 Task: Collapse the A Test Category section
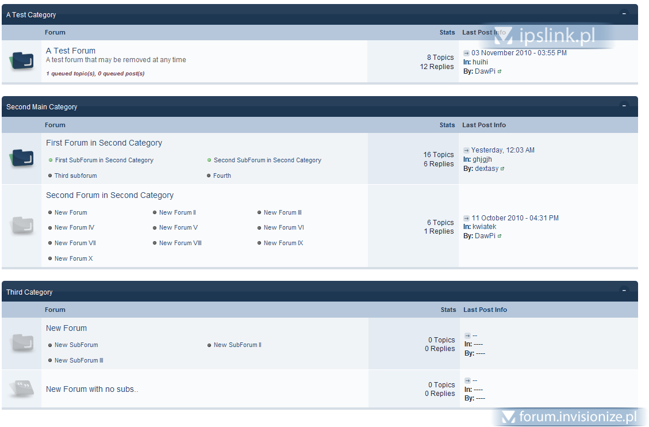(x=624, y=13)
